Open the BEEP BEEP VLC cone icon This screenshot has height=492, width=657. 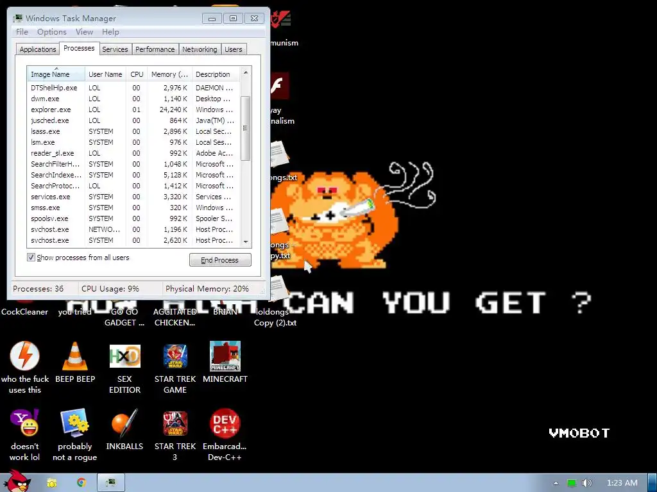[x=75, y=363]
